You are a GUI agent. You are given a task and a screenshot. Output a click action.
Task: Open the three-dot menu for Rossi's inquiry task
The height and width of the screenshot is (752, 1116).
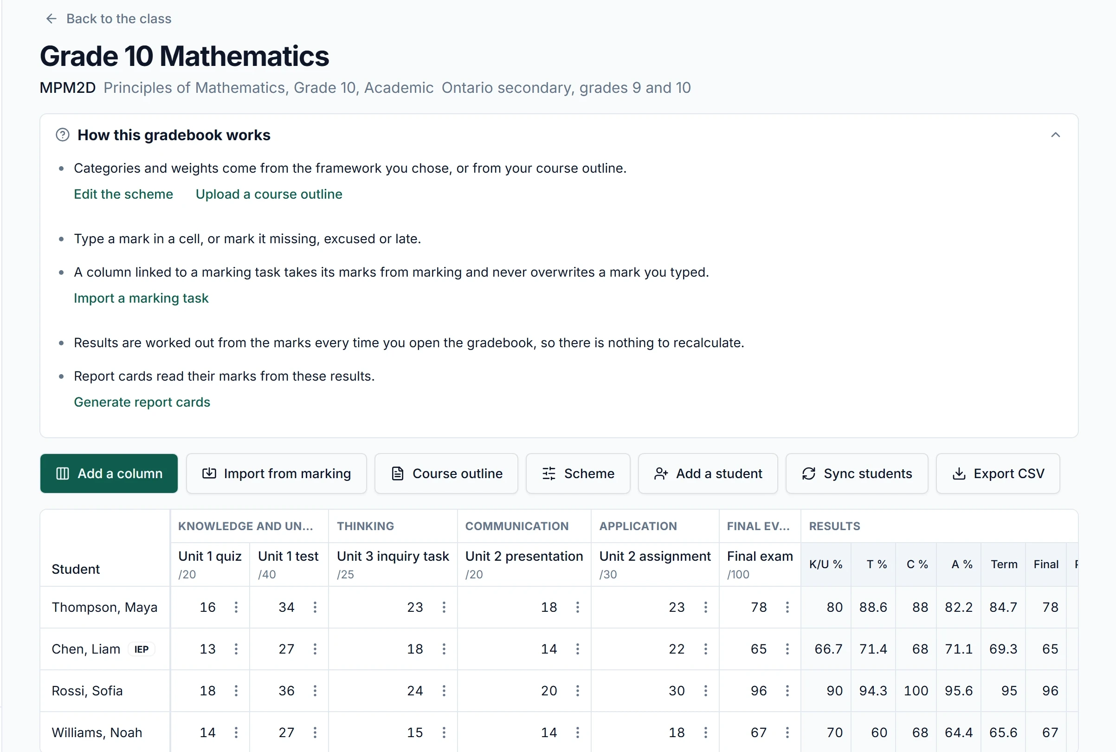pyautogui.click(x=444, y=691)
